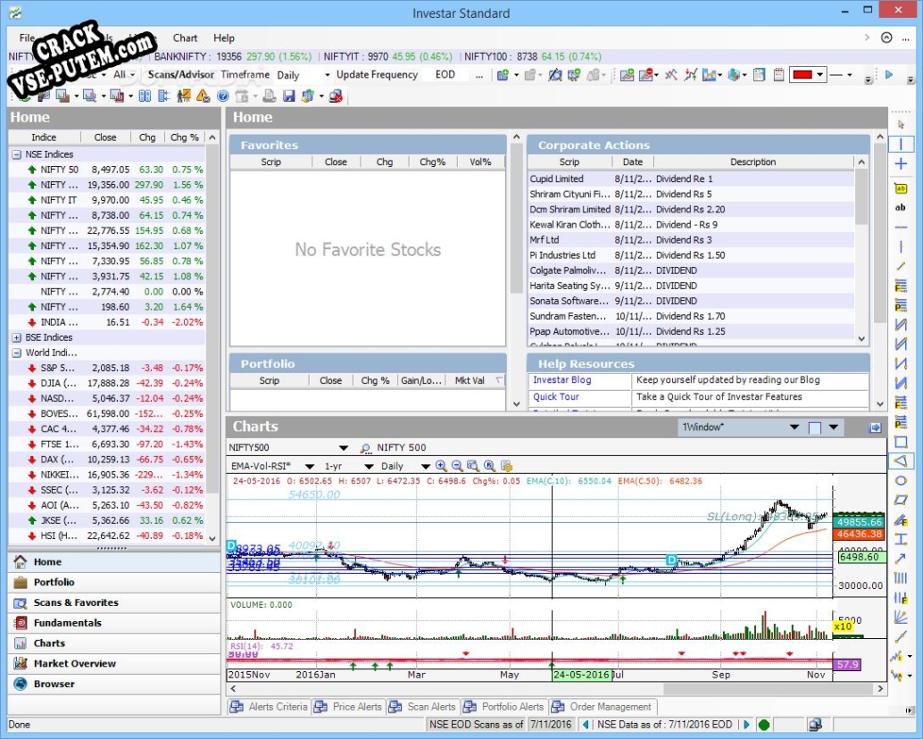
Task: Open help via blue question mark icon
Action: [x=222, y=95]
